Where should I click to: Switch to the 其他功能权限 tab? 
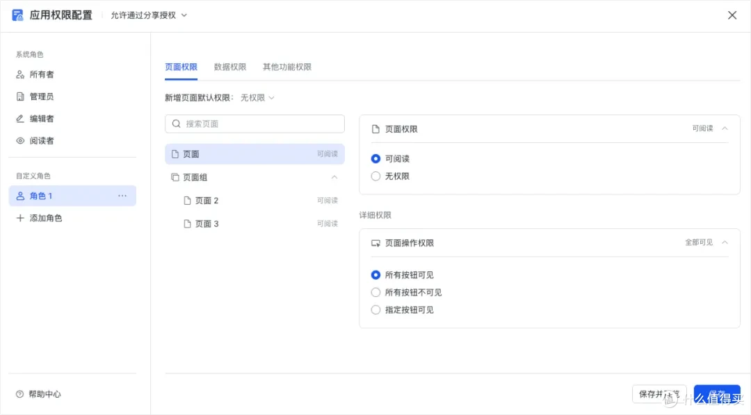pyautogui.click(x=287, y=67)
